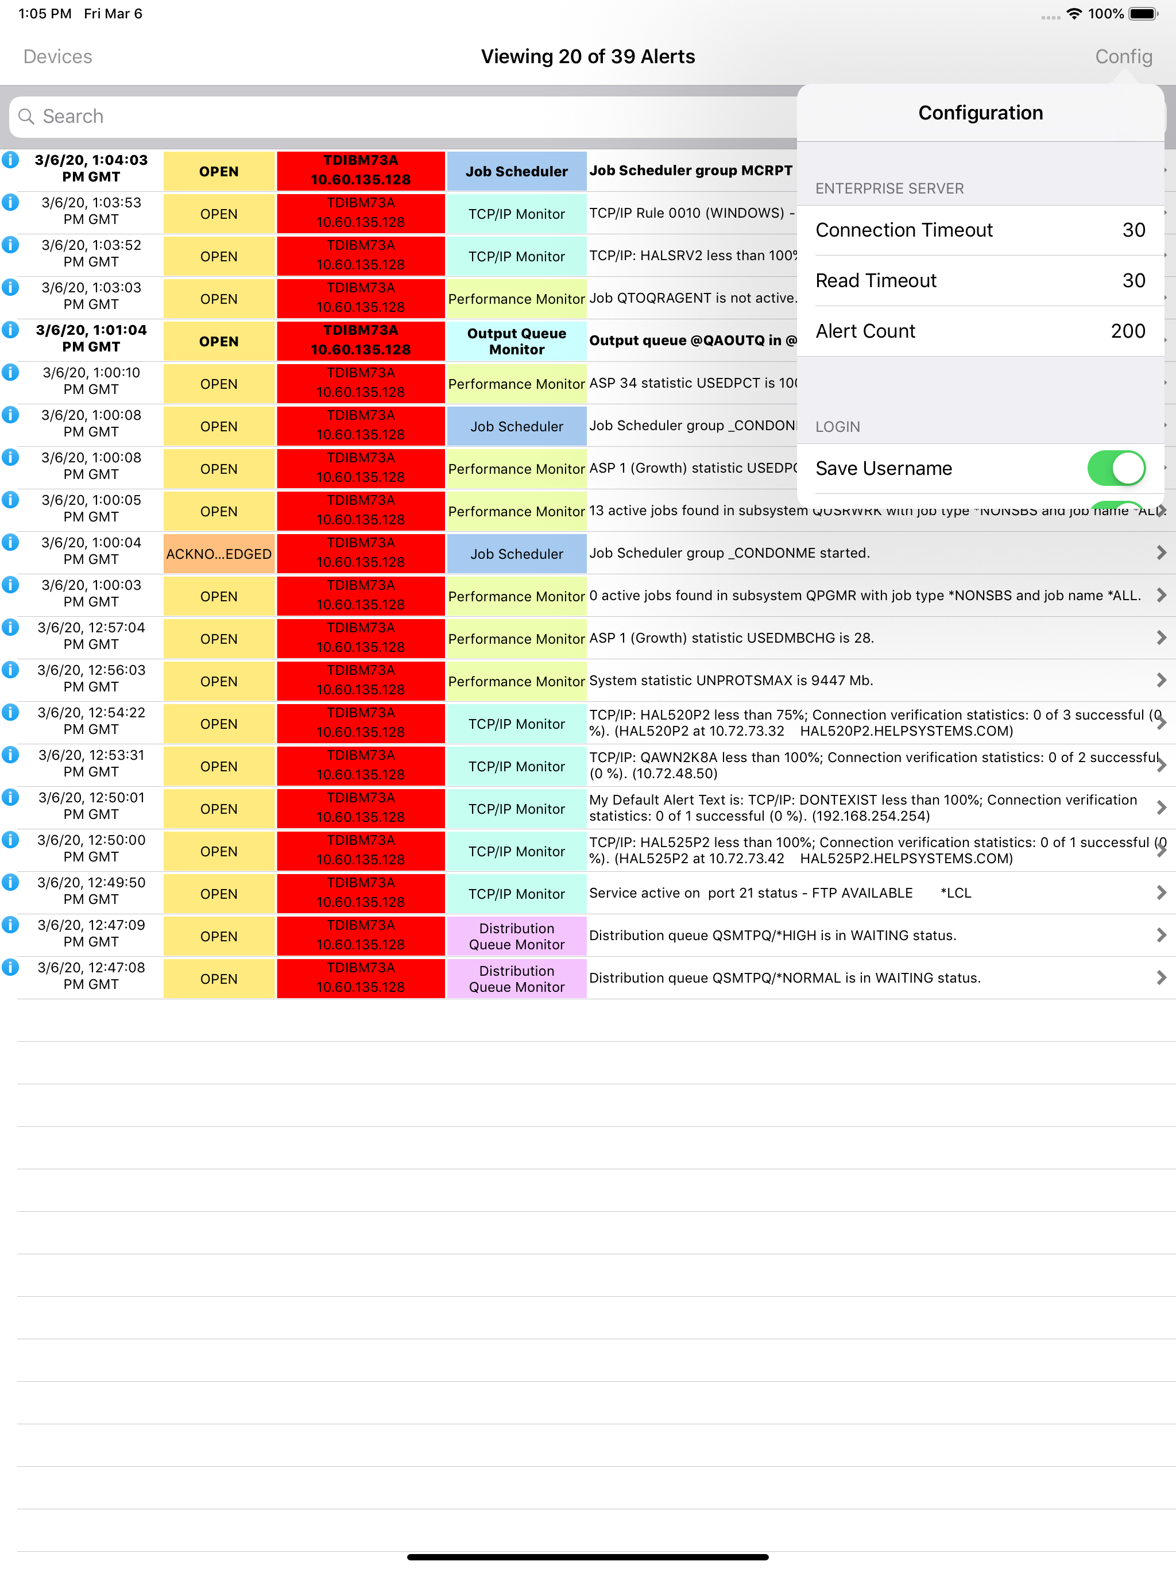Open info for the 1:00:04 PM alert

click(x=10, y=543)
